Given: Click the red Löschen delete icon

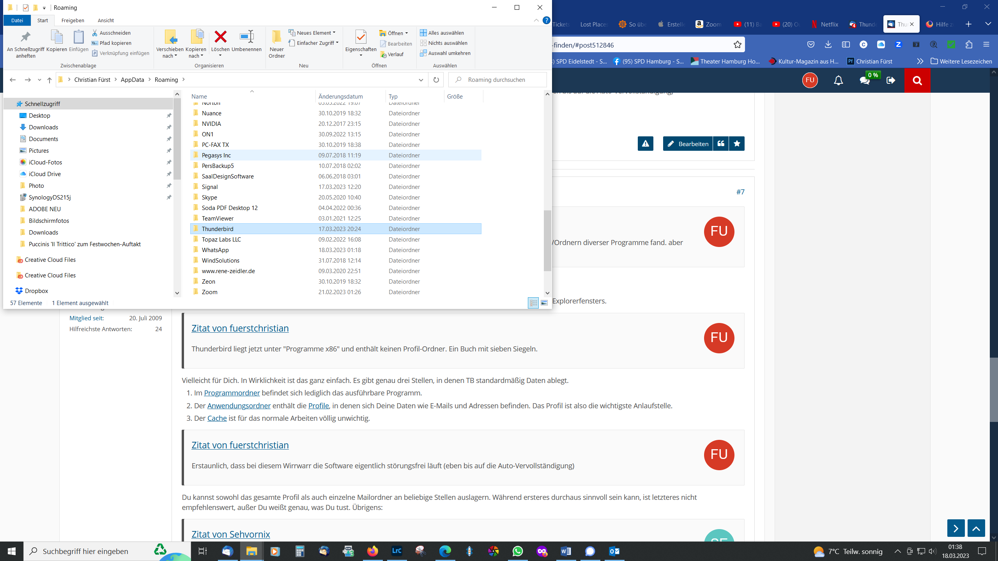Looking at the screenshot, I should pyautogui.click(x=220, y=37).
